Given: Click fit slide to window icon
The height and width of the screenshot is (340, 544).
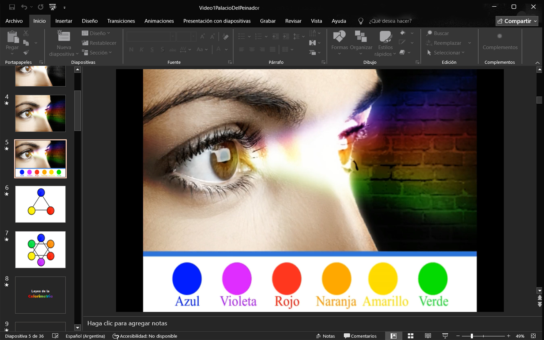Looking at the screenshot, I should [533, 336].
